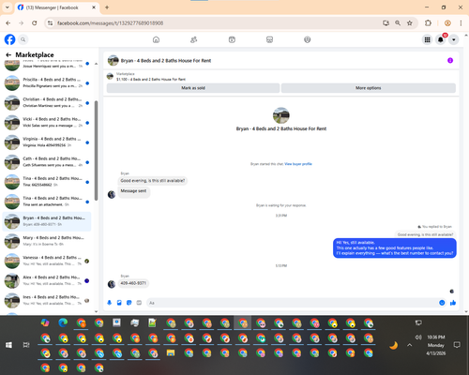Click Mark as sold button

point(193,88)
